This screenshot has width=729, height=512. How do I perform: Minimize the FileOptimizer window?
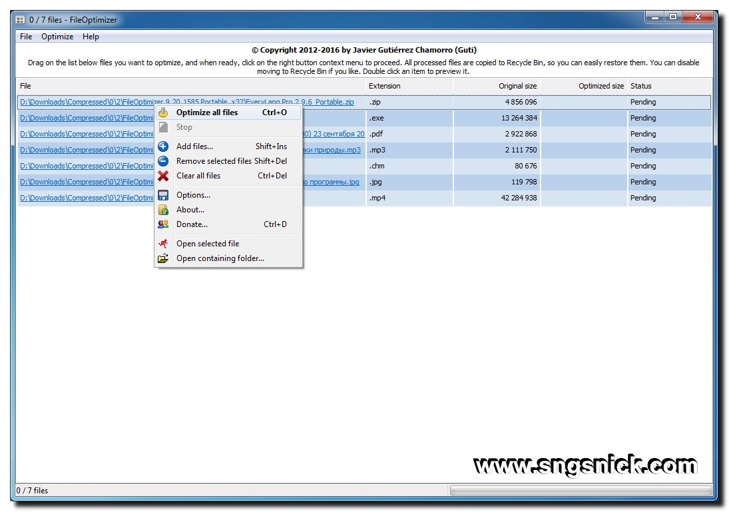tap(655, 17)
